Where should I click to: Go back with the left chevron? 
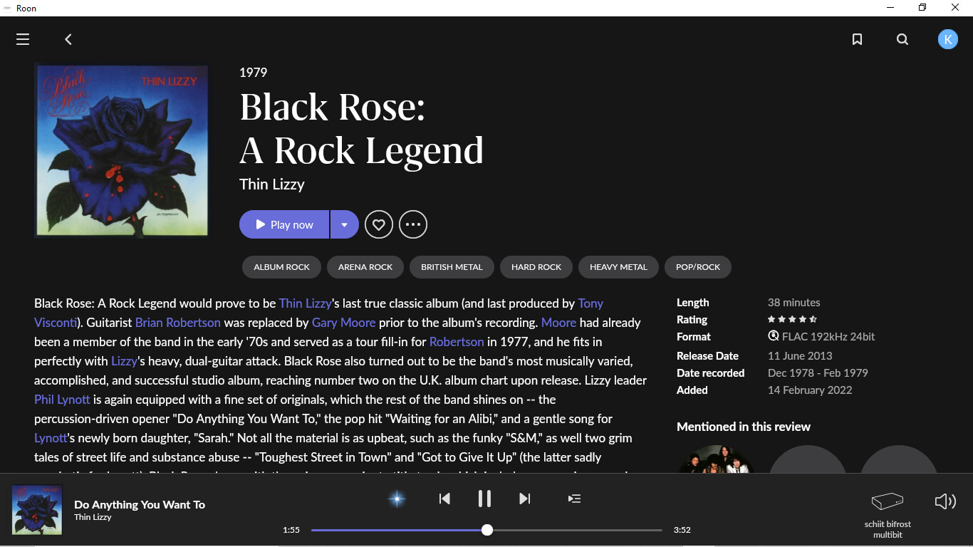coord(68,39)
